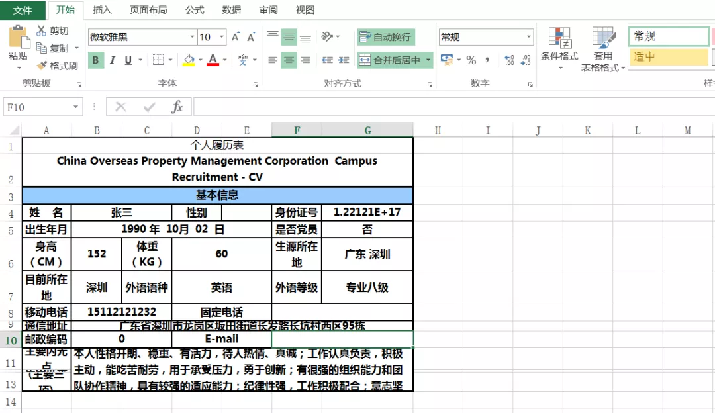Click accounting number format icon
The width and height of the screenshot is (715, 413).
coord(446,60)
